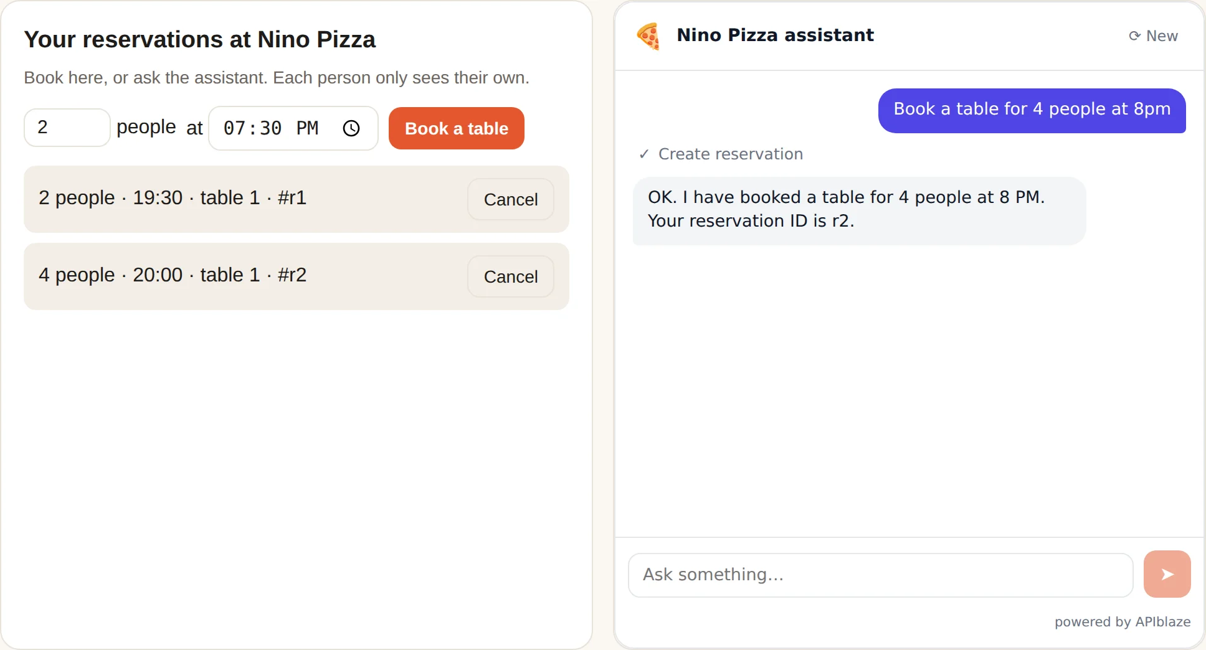Click the pizza slice logo icon
This screenshot has height=650, width=1206.
pos(648,35)
